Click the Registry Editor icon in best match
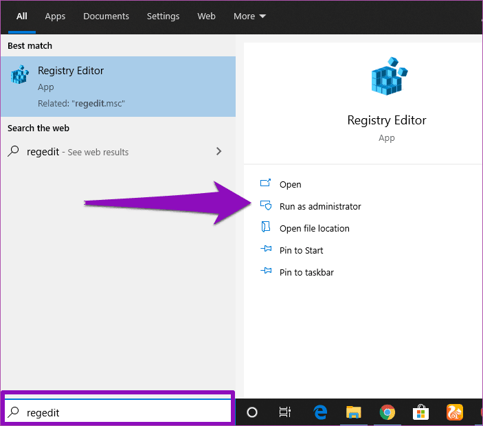 point(20,74)
